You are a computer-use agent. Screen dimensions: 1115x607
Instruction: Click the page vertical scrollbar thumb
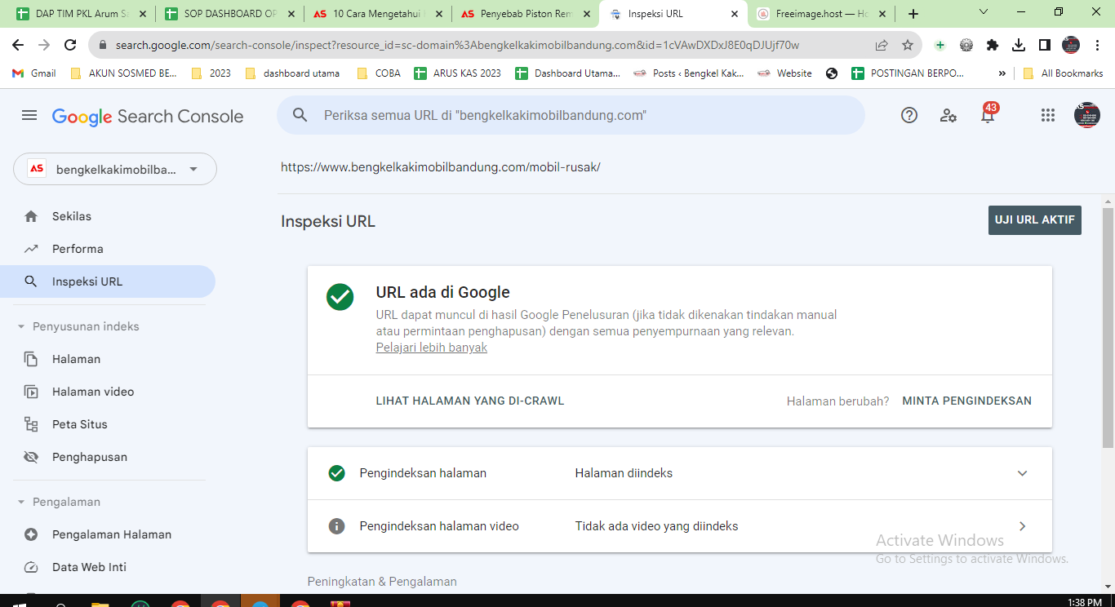tap(1108, 326)
